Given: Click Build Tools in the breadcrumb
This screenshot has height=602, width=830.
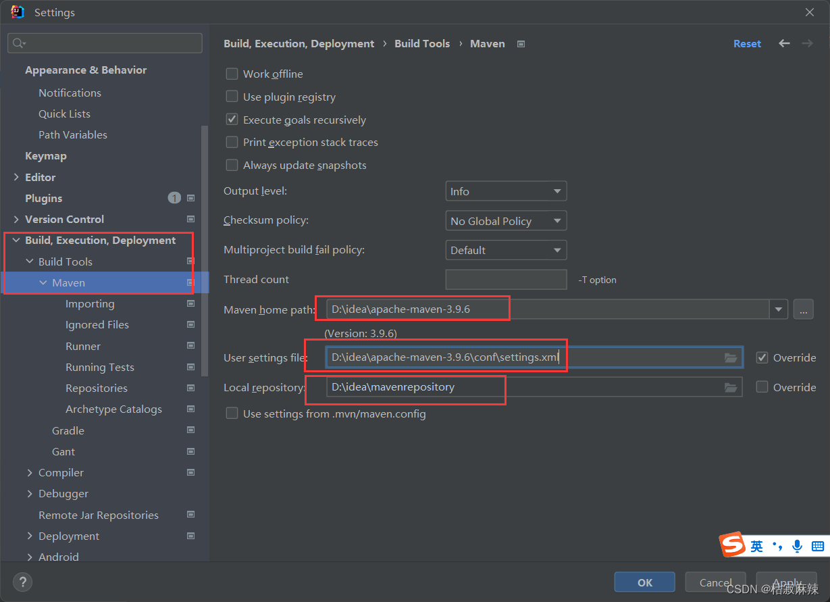Looking at the screenshot, I should pyautogui.click(x=422, y=43).
